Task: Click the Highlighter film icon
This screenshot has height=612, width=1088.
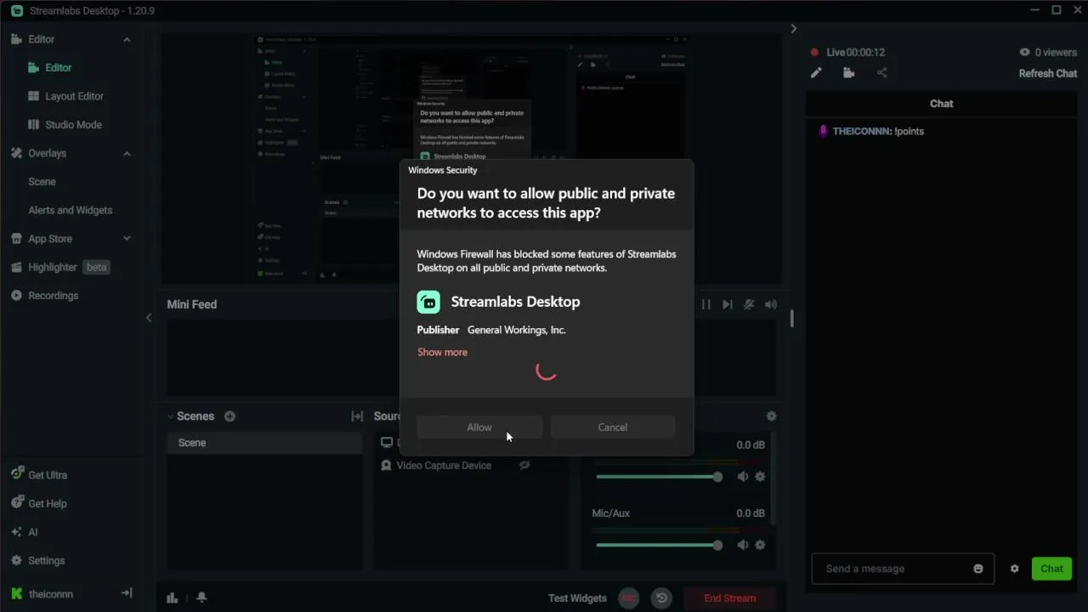Action: pos(16,267)
